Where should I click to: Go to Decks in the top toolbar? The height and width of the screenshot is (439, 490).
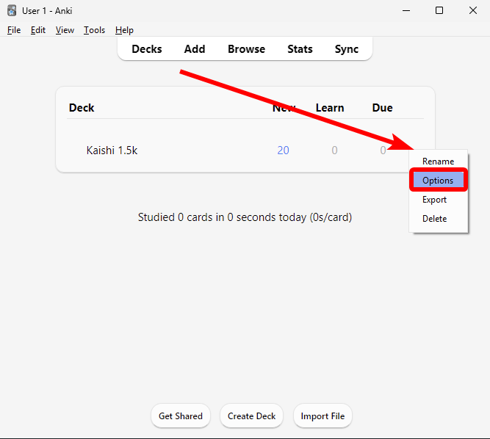pos(147,49)
